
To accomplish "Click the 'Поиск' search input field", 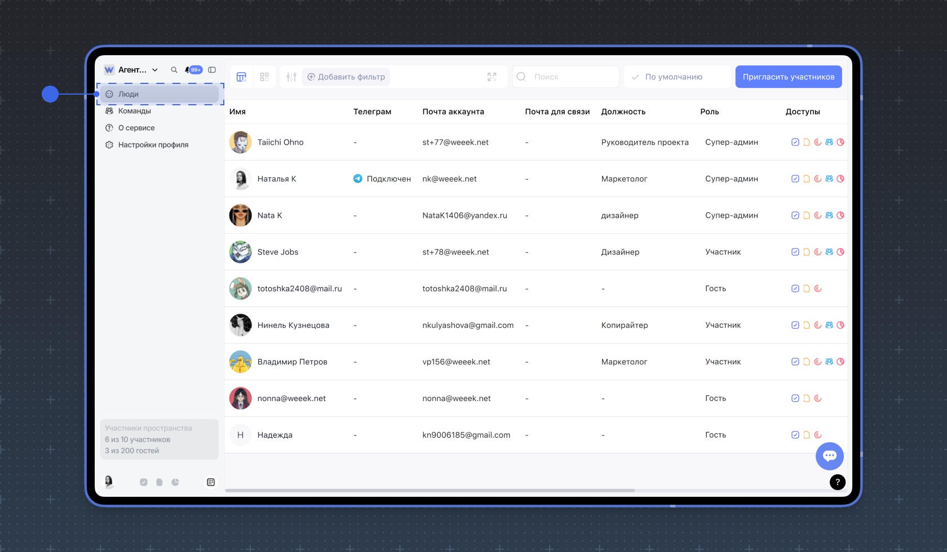I will [x=569, y=77].
